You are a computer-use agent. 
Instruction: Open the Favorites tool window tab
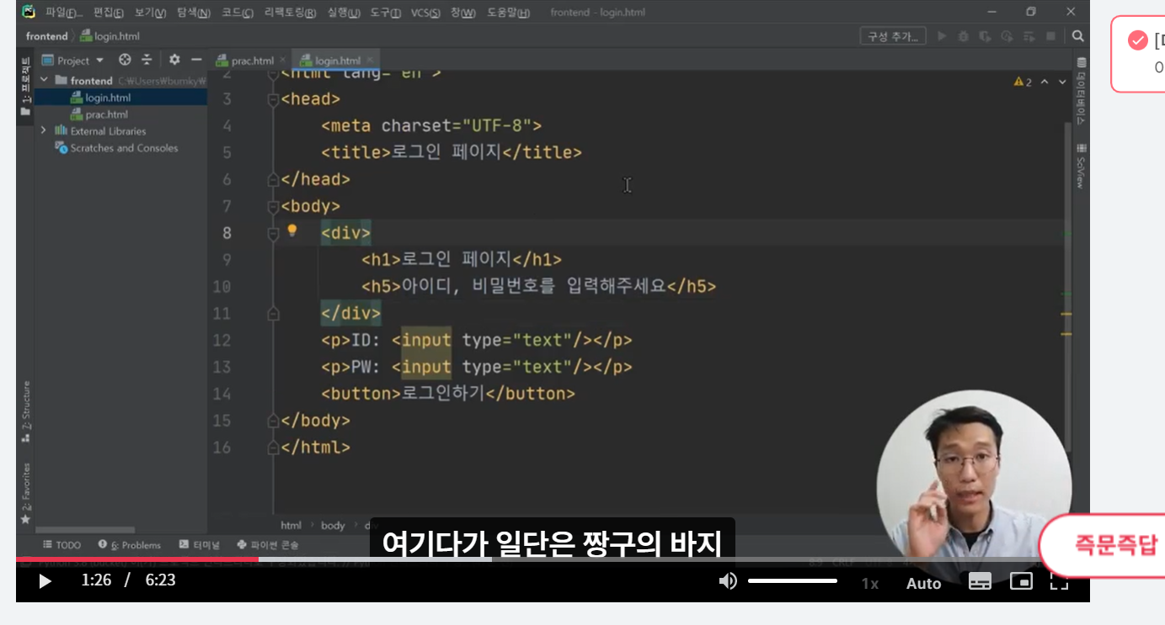tap(25, 492)
